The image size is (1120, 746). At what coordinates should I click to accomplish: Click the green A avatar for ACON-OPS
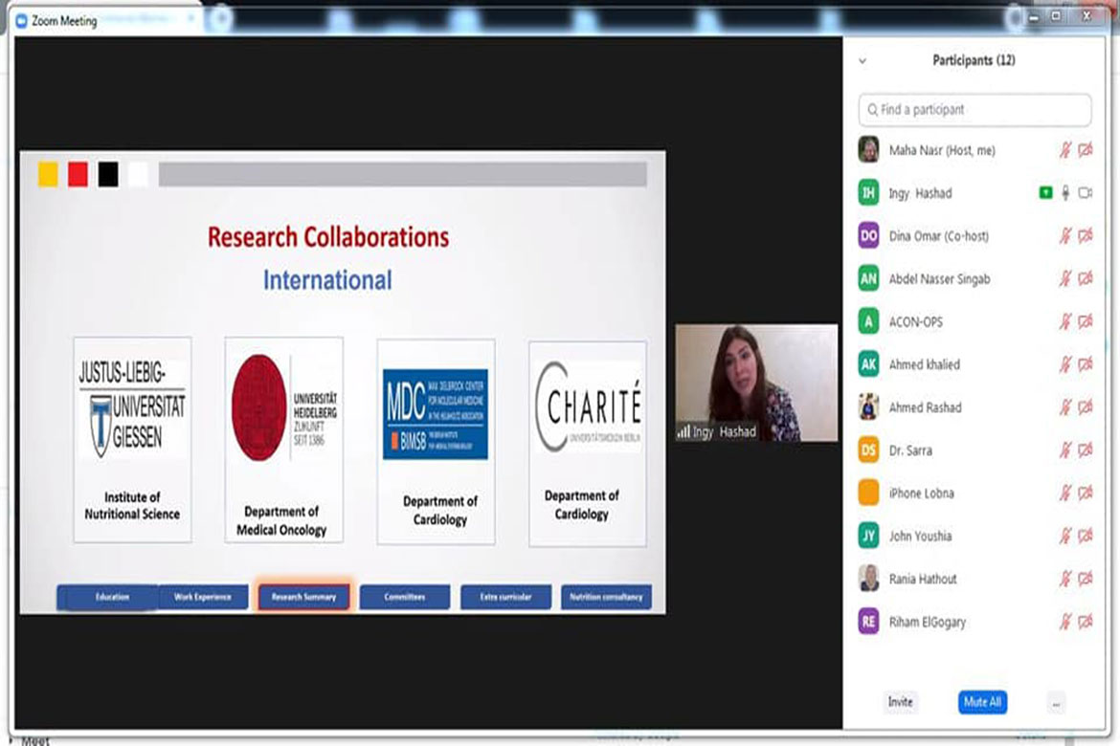click(x=868, y=321)
